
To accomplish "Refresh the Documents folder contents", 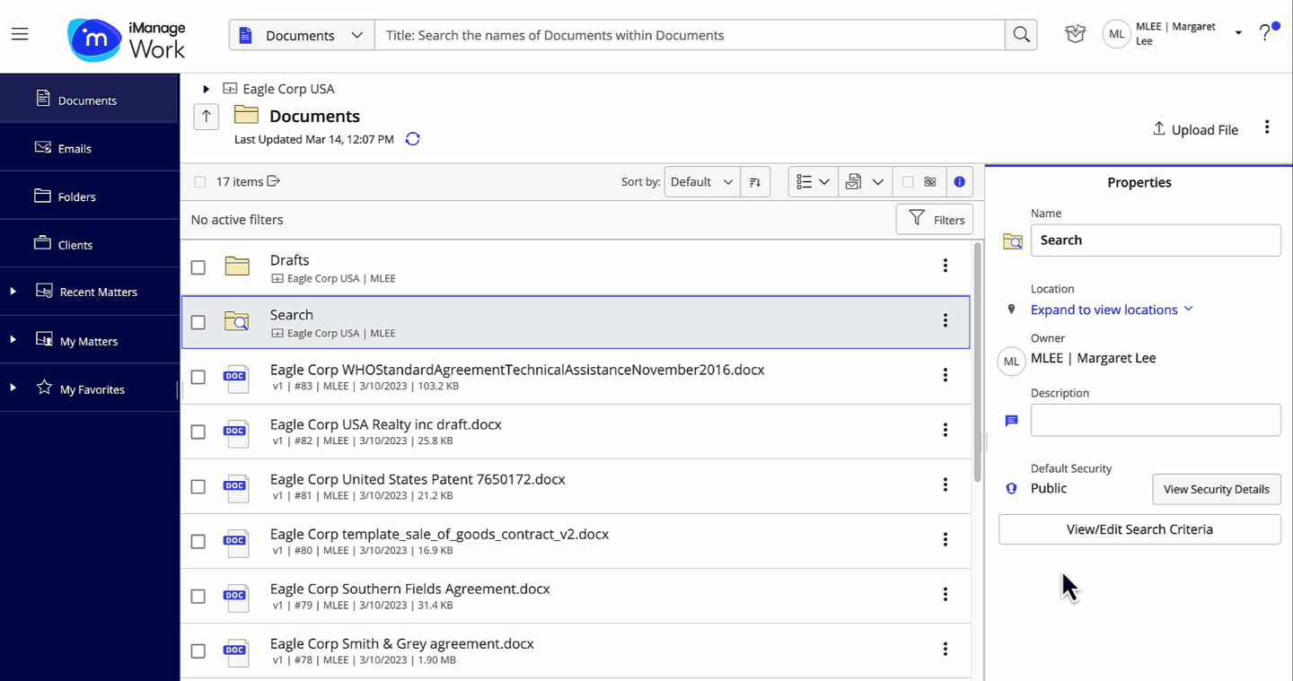I will pos(412,139).
